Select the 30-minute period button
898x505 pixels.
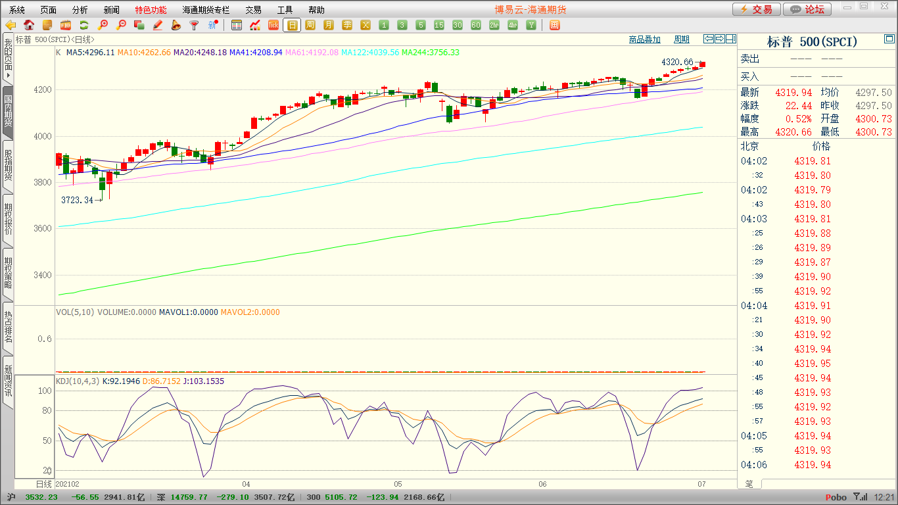(458, 26)
